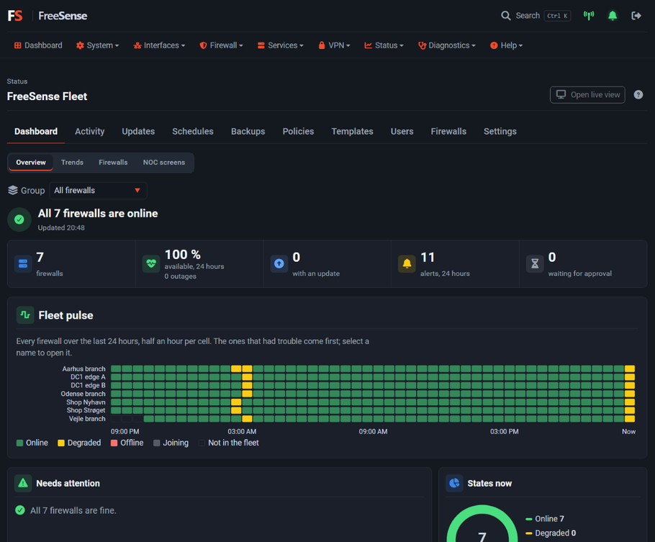Open Vejle branch firewall
Viewport: 655px width, 542px height.
[87, 419]
